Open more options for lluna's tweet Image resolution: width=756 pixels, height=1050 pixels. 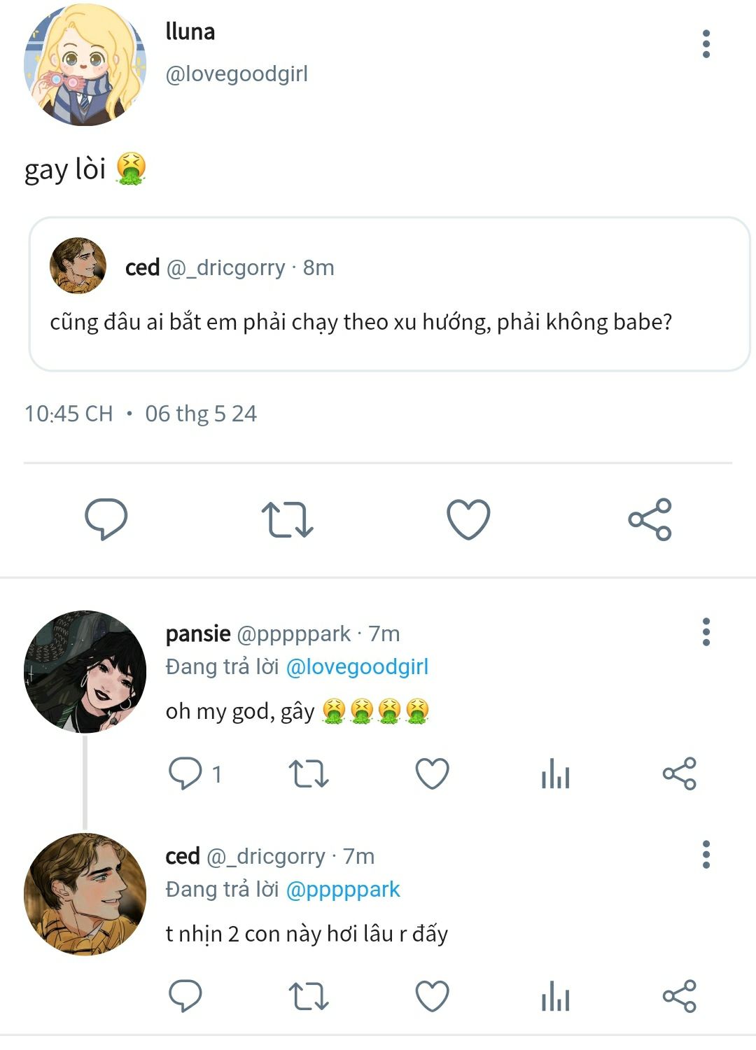pos(706,44)
